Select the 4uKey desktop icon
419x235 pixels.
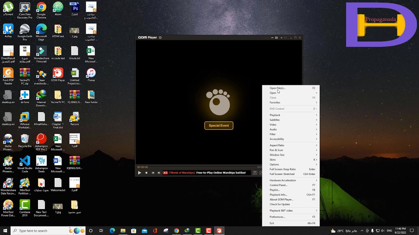(8, 31)
